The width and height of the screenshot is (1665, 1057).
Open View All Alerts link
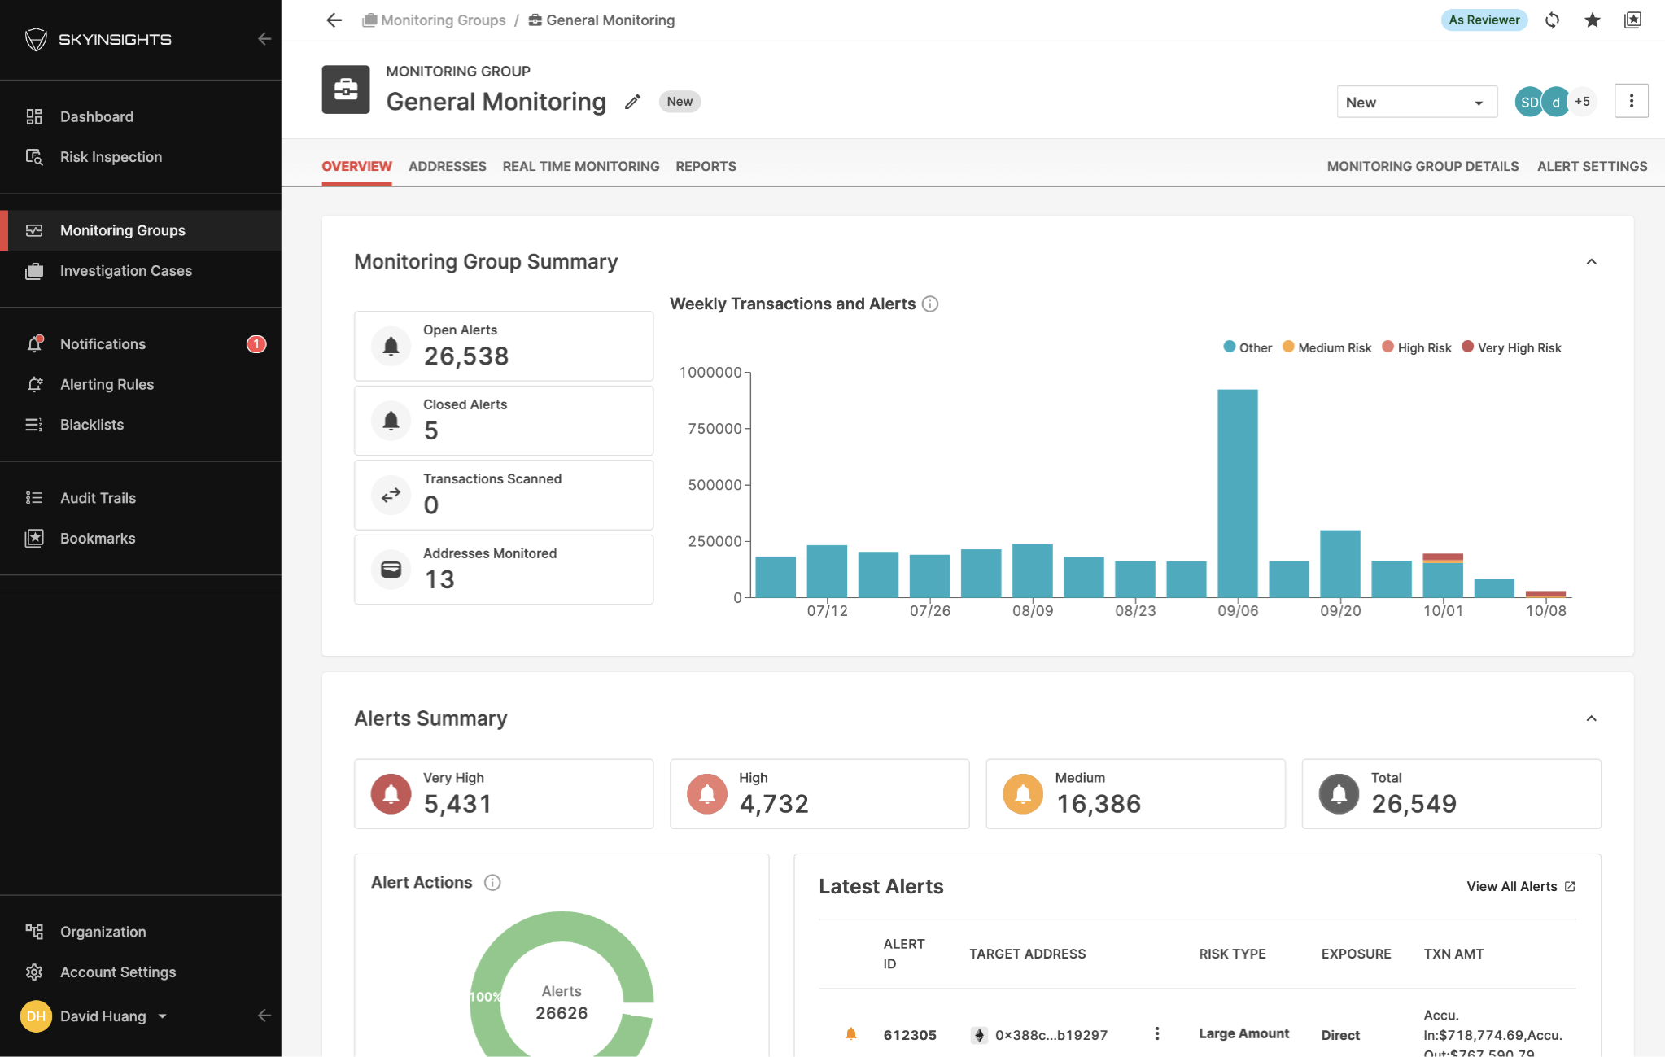coord(1520,887)
